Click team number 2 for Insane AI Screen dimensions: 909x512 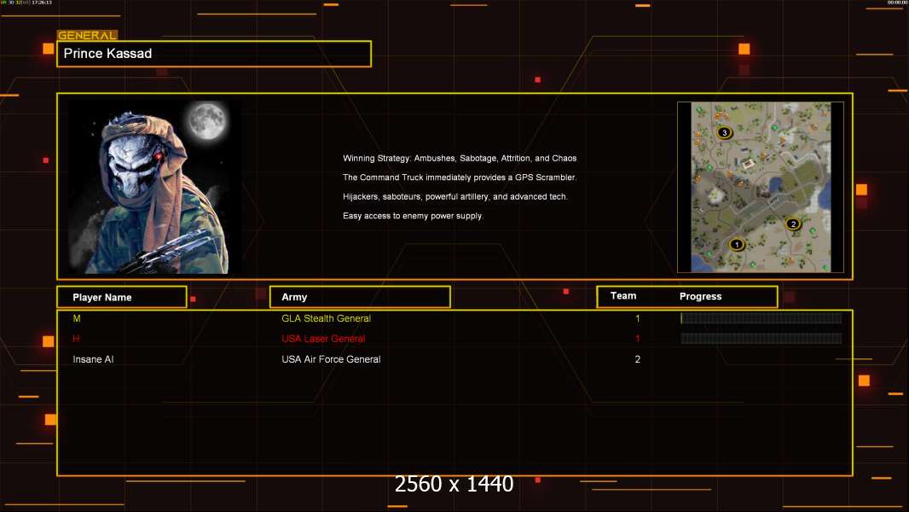tap(637, 359)
